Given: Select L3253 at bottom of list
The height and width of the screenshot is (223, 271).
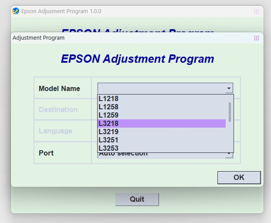Looking at the screenshot, I should pos(162,148).
